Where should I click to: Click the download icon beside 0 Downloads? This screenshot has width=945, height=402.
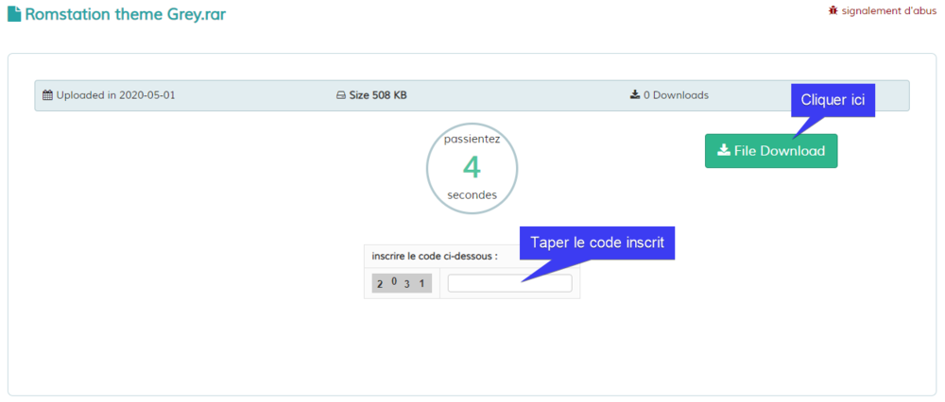635,94
